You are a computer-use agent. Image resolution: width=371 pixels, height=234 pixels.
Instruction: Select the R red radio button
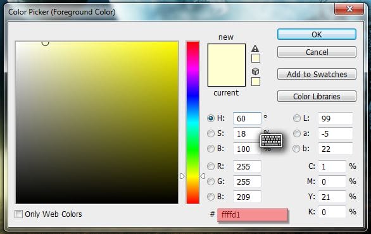click(211, 166)
